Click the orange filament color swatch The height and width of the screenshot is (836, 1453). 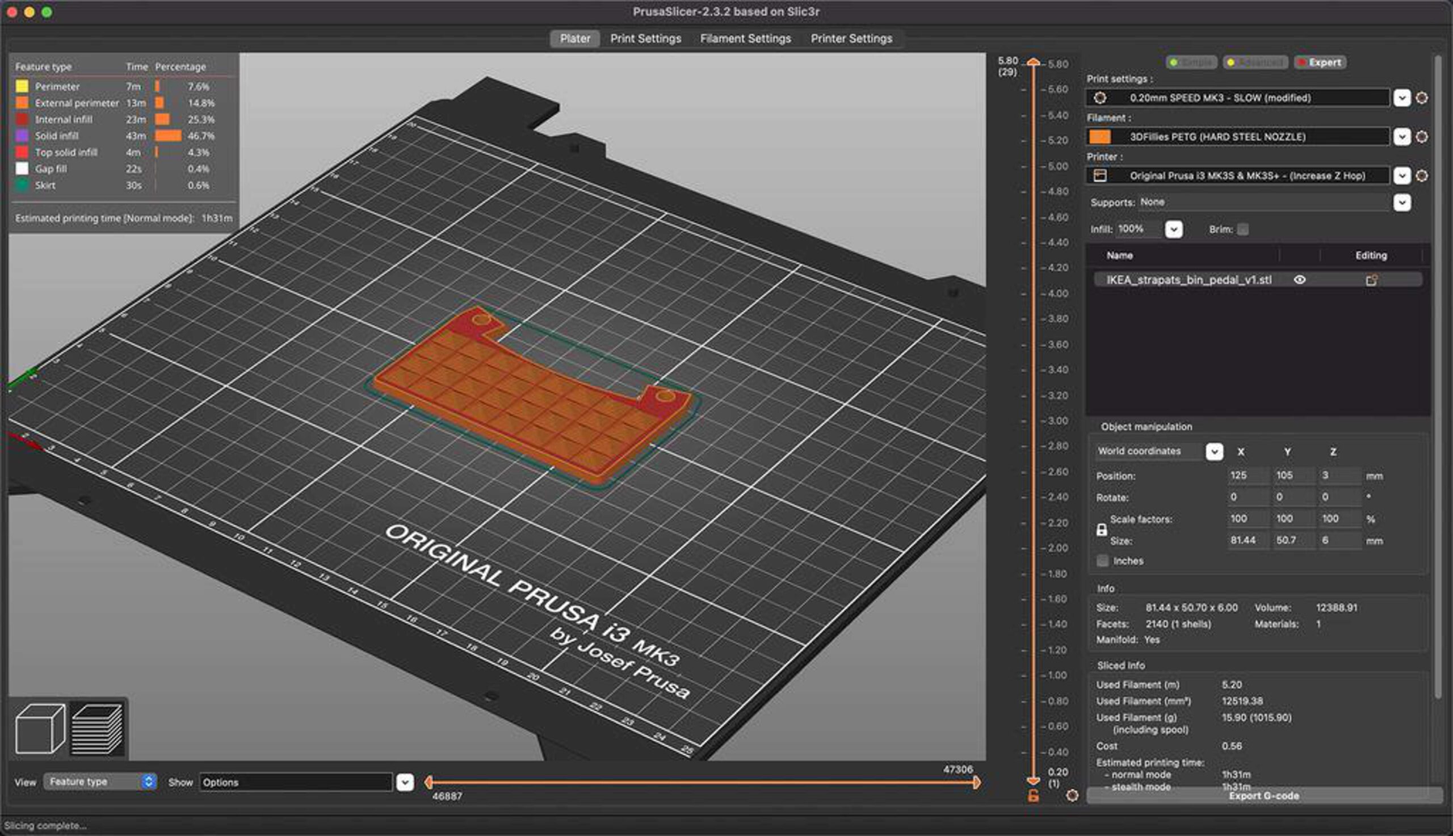pyautogui.click(x=1100, y=137)
